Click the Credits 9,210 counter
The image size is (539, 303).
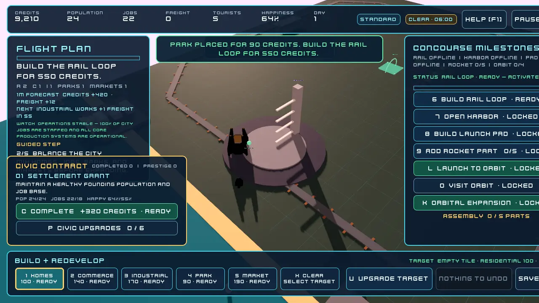click(x=27, y=16)
